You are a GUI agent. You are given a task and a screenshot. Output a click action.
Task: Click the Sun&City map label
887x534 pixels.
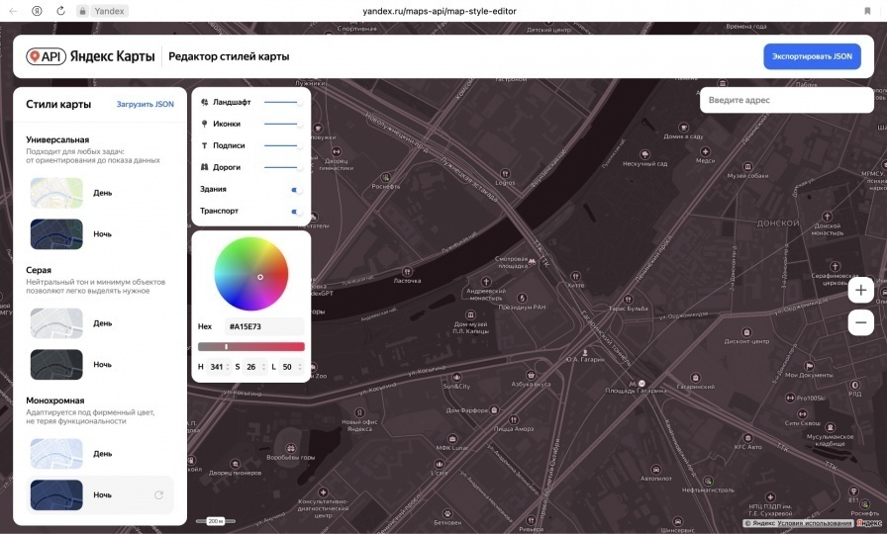coord(456,387)
